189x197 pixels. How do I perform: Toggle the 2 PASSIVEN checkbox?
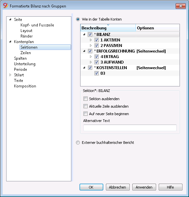click(x=96, y=45)
